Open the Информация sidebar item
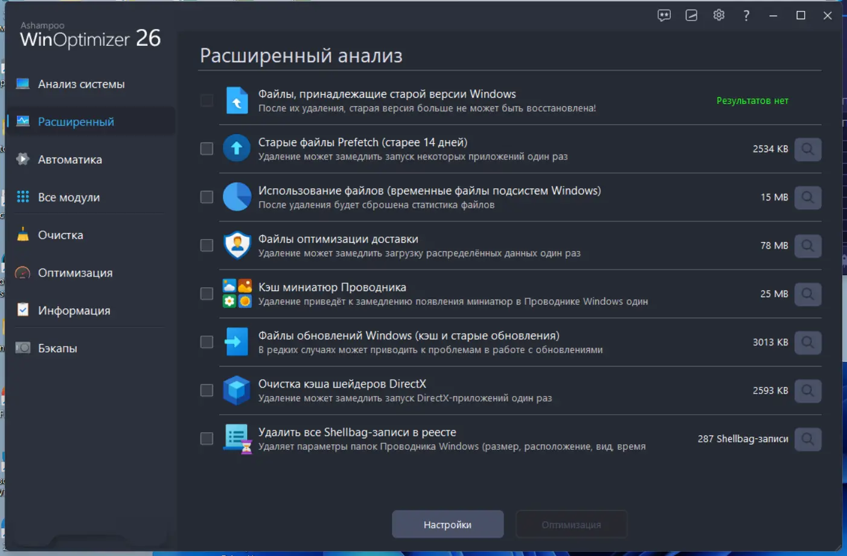The width and height of the screenshot is (847, 556). tap(91, 310)
